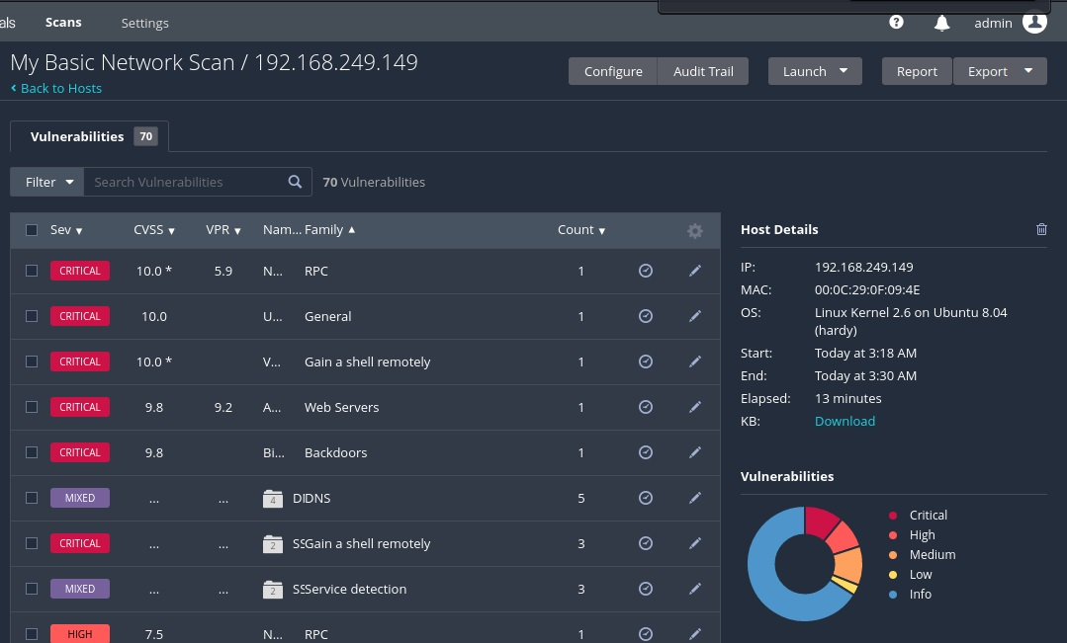Click the High legend color dot
This screenshot has width=1067, height=643.
coord(893,535)
